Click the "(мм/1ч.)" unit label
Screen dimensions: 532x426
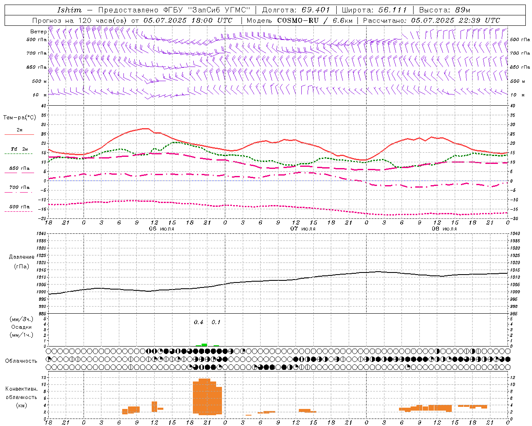coord(22,335)
